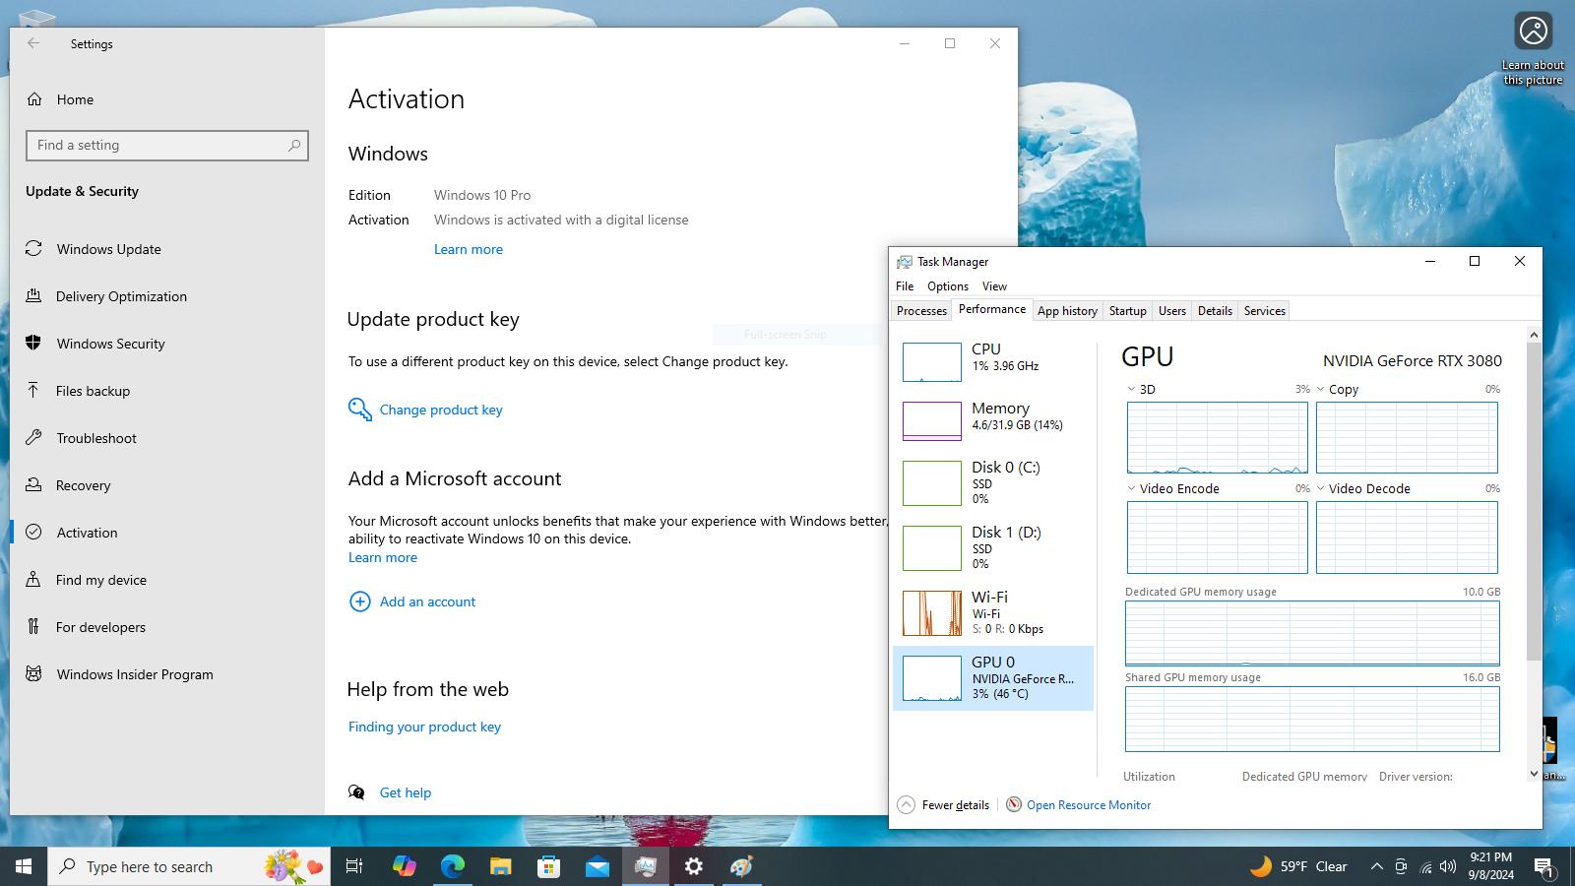Click the taskbar Type here to search box
The width and height of the screenshot is (1575, 886).
click(x=189, y=866)
